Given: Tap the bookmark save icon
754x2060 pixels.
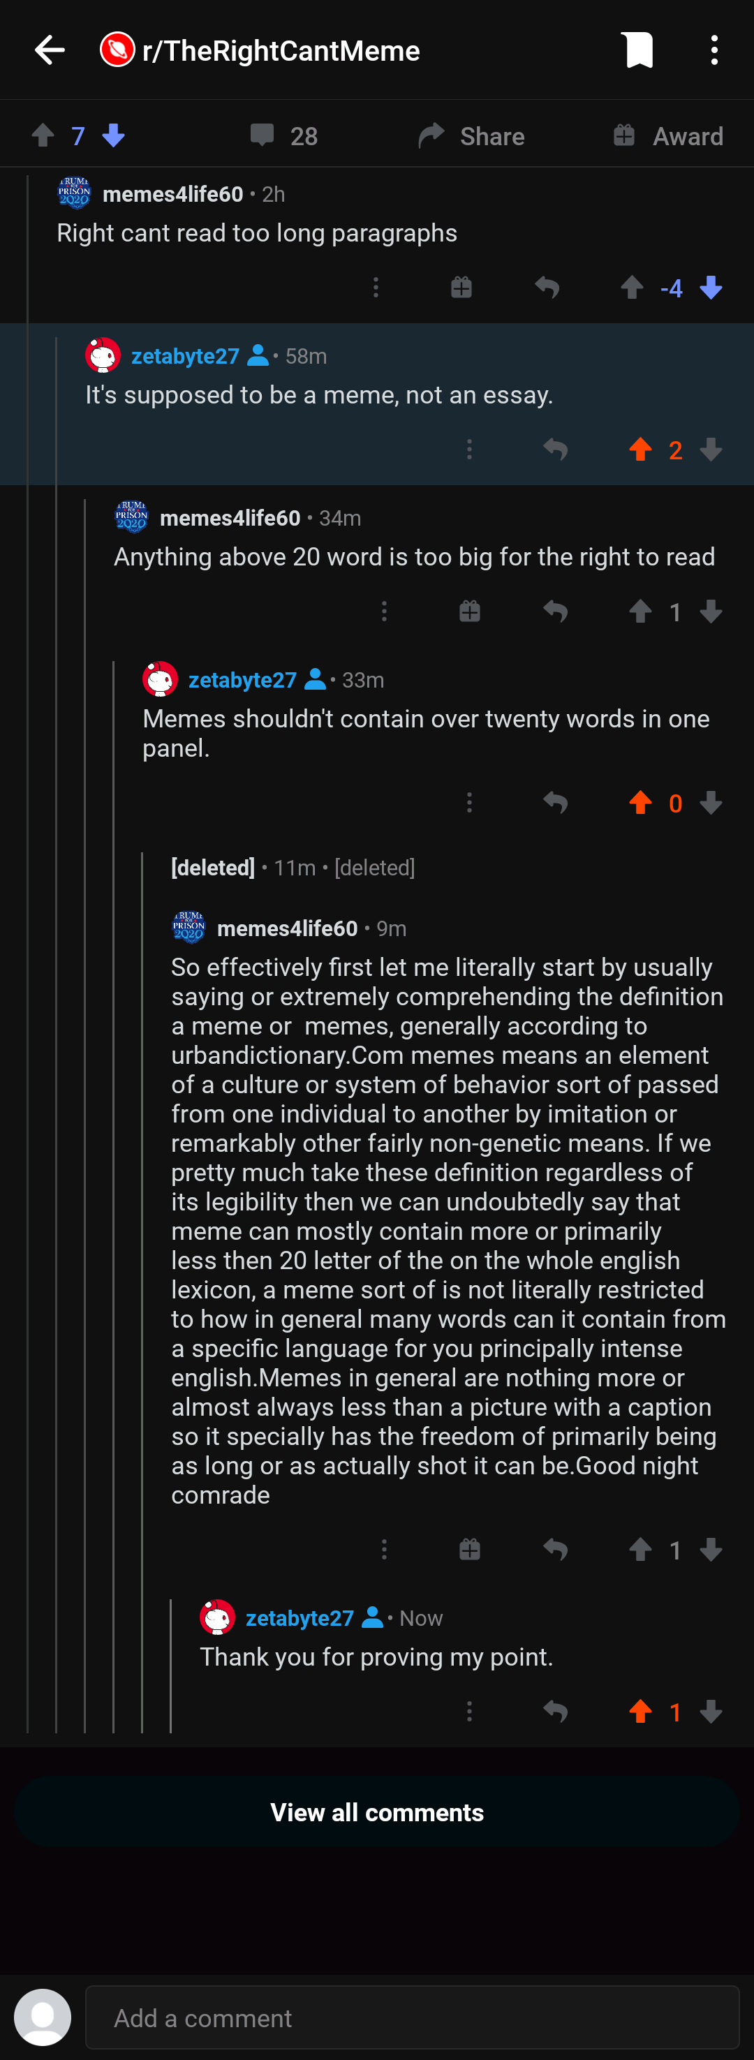Looking at the screenshot, I should coord(637,50).
